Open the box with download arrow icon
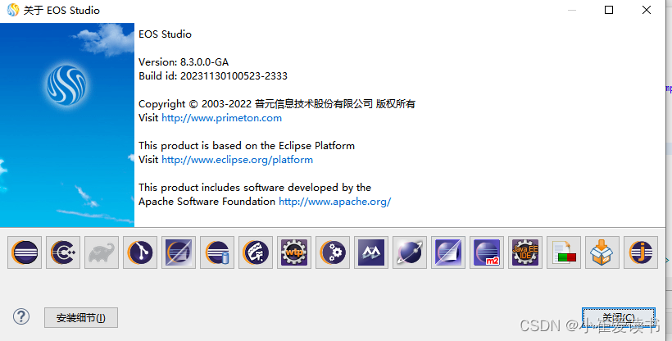The image size is (672, 341). pyautogui.click(x=602, y=252)
